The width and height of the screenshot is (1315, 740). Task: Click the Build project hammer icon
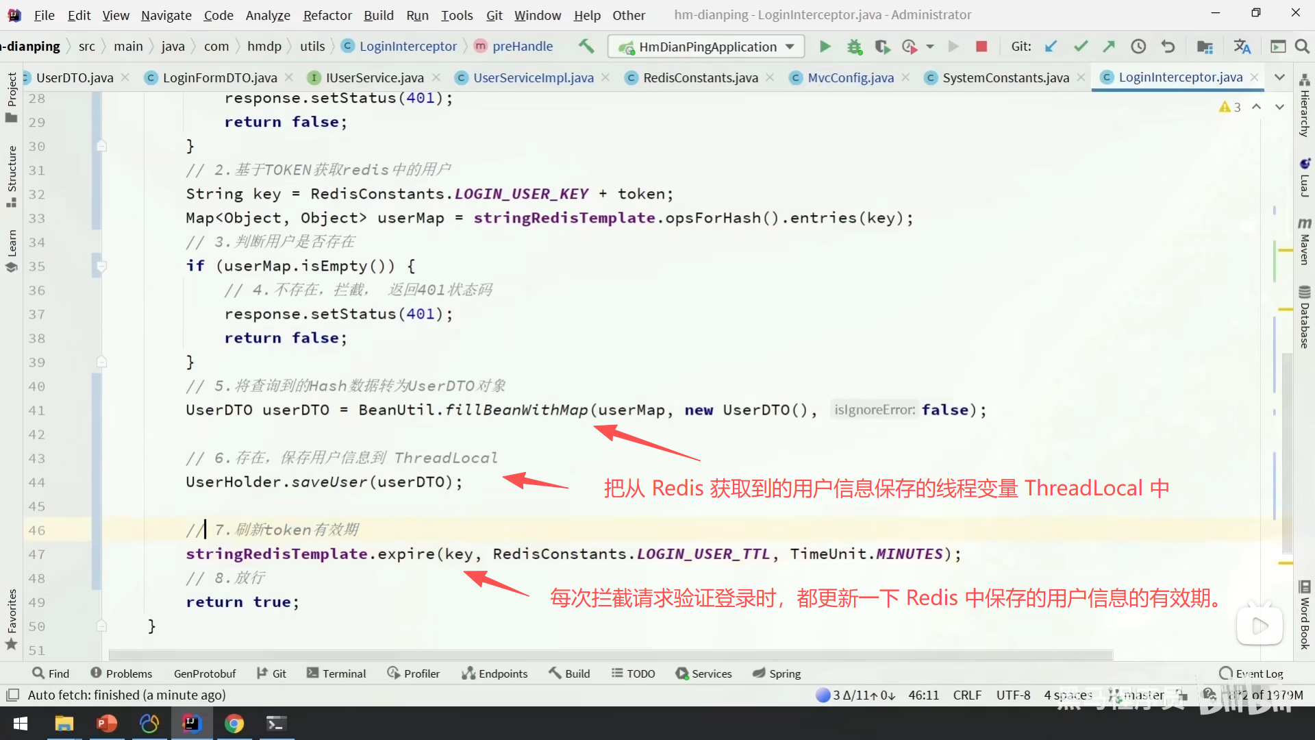click(x=586, y=46)
